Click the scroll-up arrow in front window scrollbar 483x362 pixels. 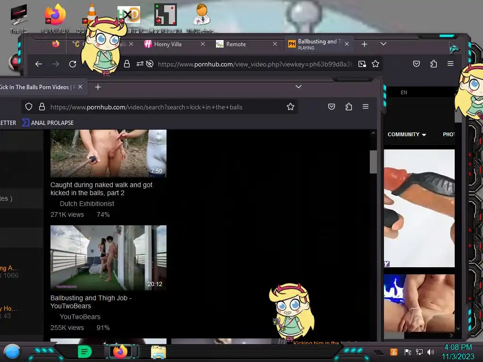tap(374, 133)
